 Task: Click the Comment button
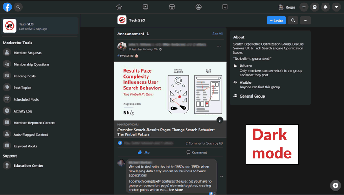pyautogui.click(x=197, y=152)
